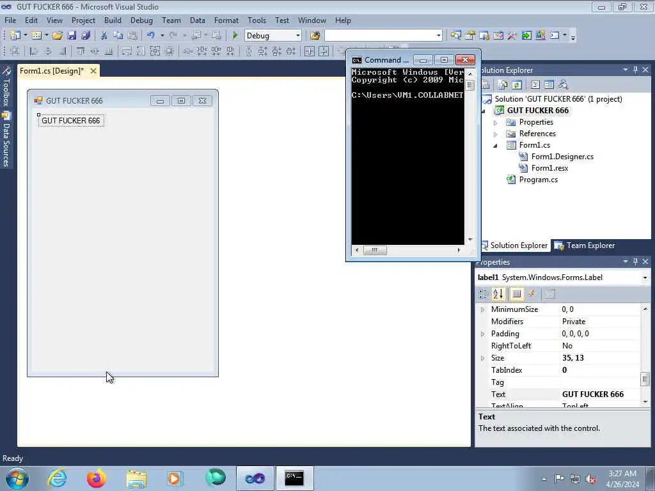The width and height of the screenshot is (655, 491).
Task: Expand the References node in Solution Explorer
Action: click(x=496, y=134)
